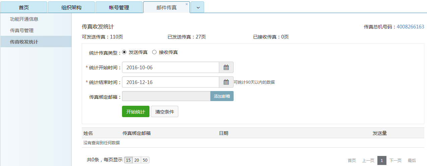Click fax number 4008266163 link
Image resolution: width=427 pixels, height=166 pixels.
click(x=410, y=27)
